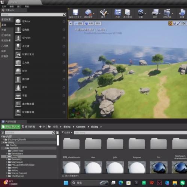This screenshot has height=187, width=187.
Task: Open Source Control toolbar icon
Action: (88, 12)
